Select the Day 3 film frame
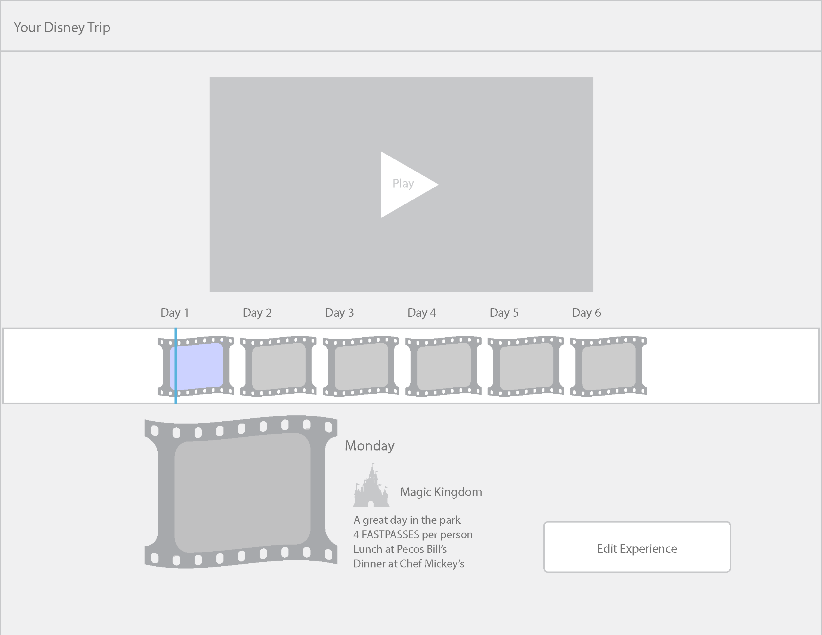This screenshot has height=635, width=822. (361, 366)
